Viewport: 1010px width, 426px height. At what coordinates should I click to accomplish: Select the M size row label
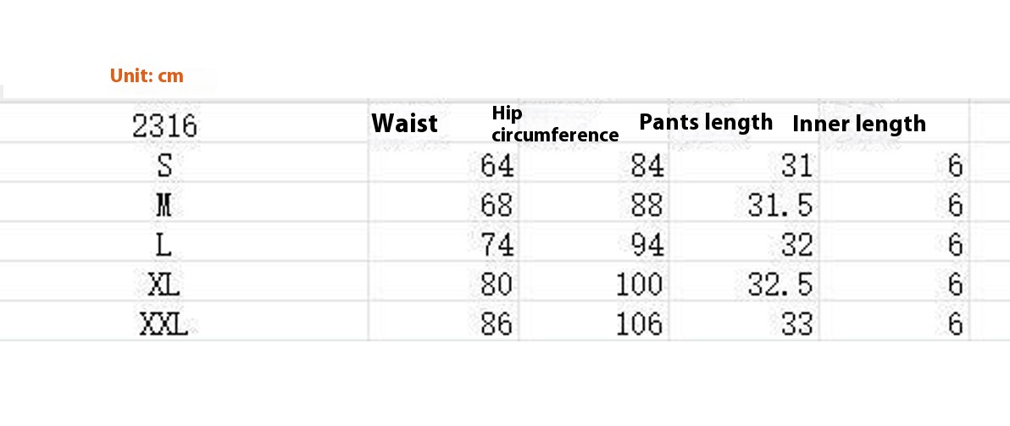(x=164, y=206)
